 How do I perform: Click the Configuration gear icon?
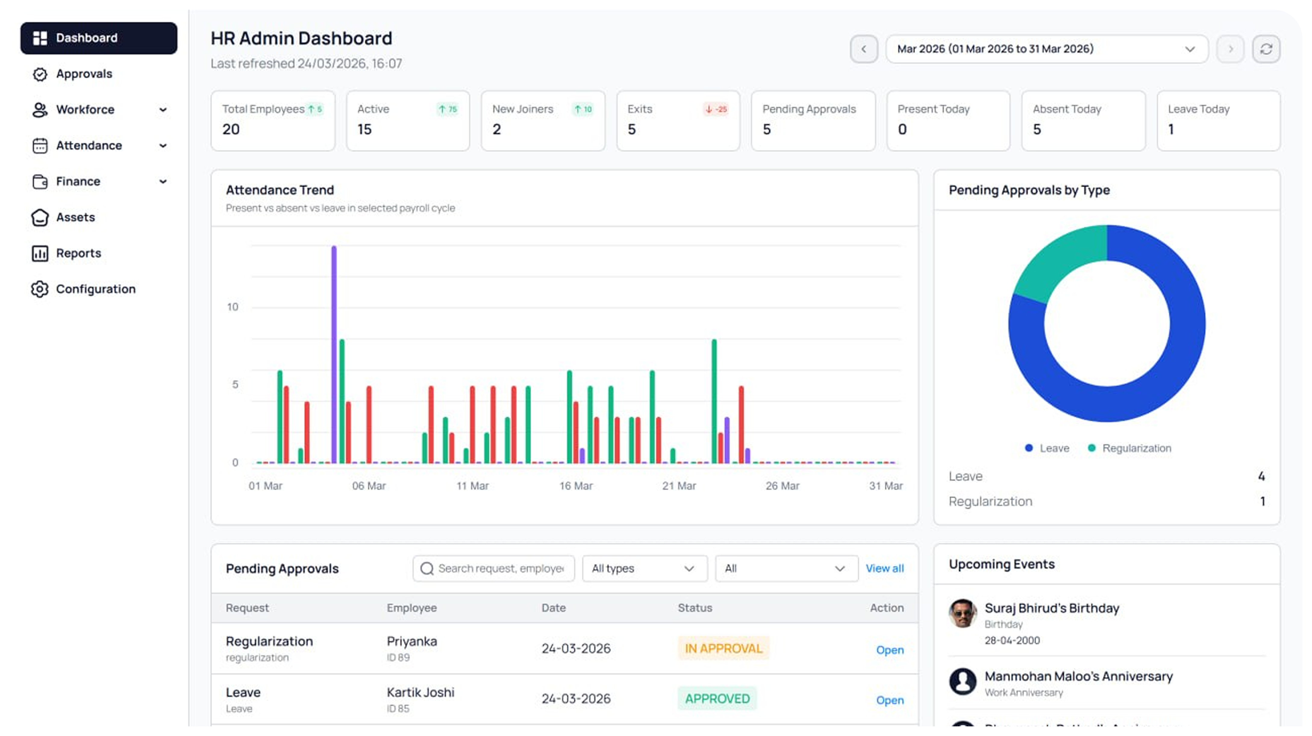tap(40, 289)
